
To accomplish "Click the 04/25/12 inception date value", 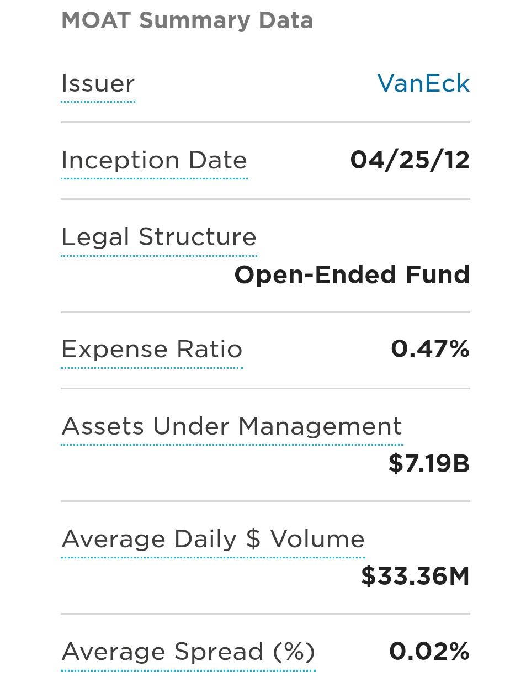I will 410,161.
